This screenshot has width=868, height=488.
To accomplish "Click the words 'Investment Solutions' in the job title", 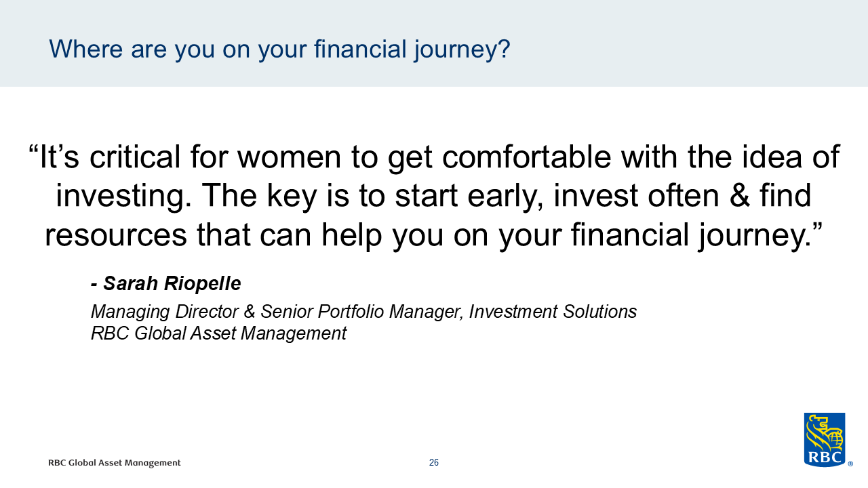I will pos(553,312).
